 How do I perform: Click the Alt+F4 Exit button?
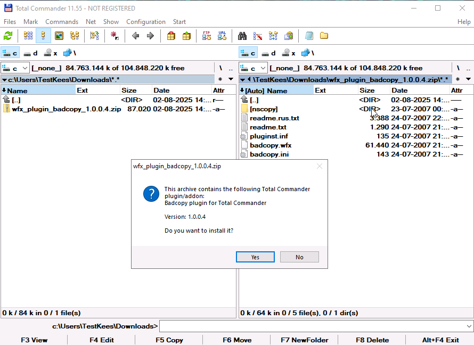(440, 340)
